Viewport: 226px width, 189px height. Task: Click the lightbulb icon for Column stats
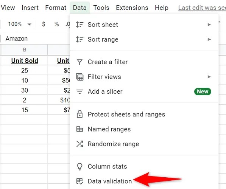tap(79, 167)
